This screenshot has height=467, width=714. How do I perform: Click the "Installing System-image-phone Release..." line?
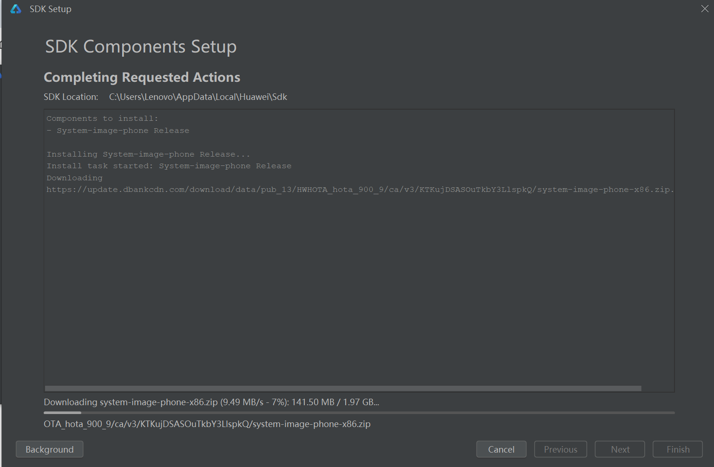click(x=148, y=154)
